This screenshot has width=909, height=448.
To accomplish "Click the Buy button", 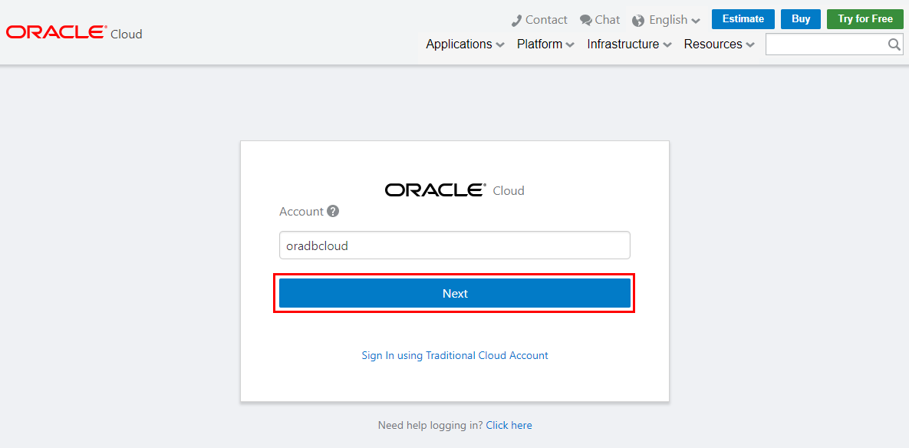I will click(801, 19).
